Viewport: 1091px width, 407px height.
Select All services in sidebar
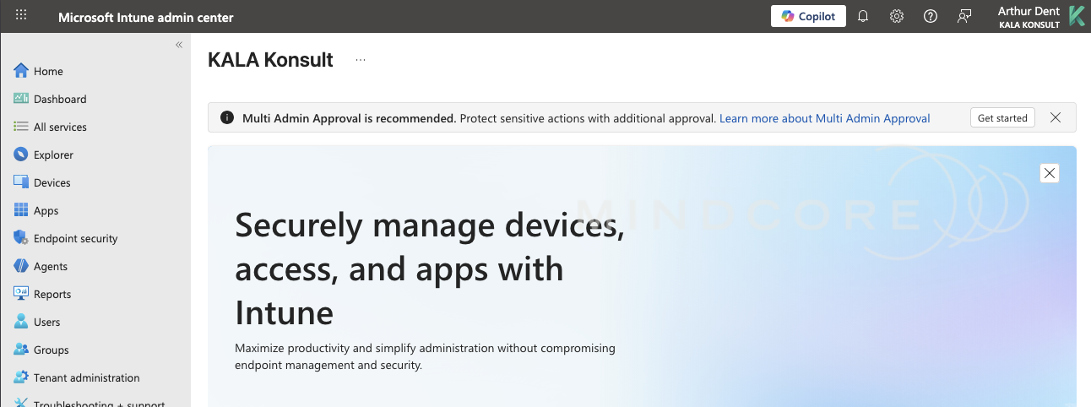coord(59,127)
